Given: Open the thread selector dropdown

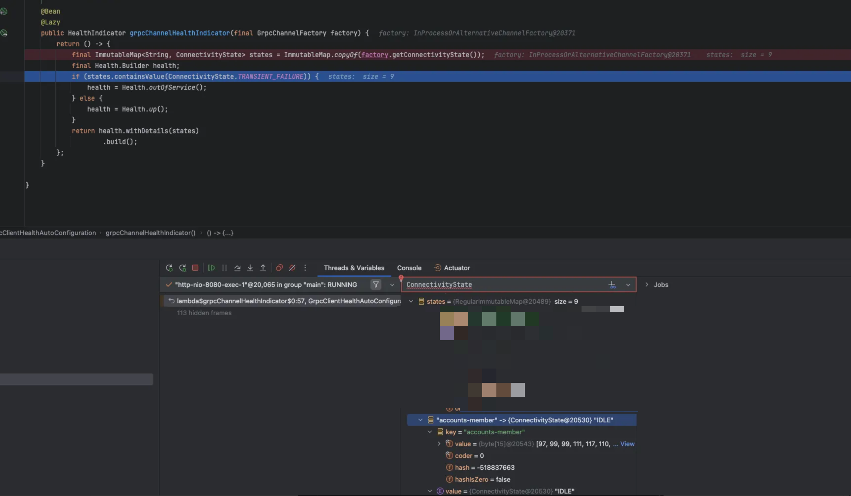Looking at the screenshot, I should point(392,285).
